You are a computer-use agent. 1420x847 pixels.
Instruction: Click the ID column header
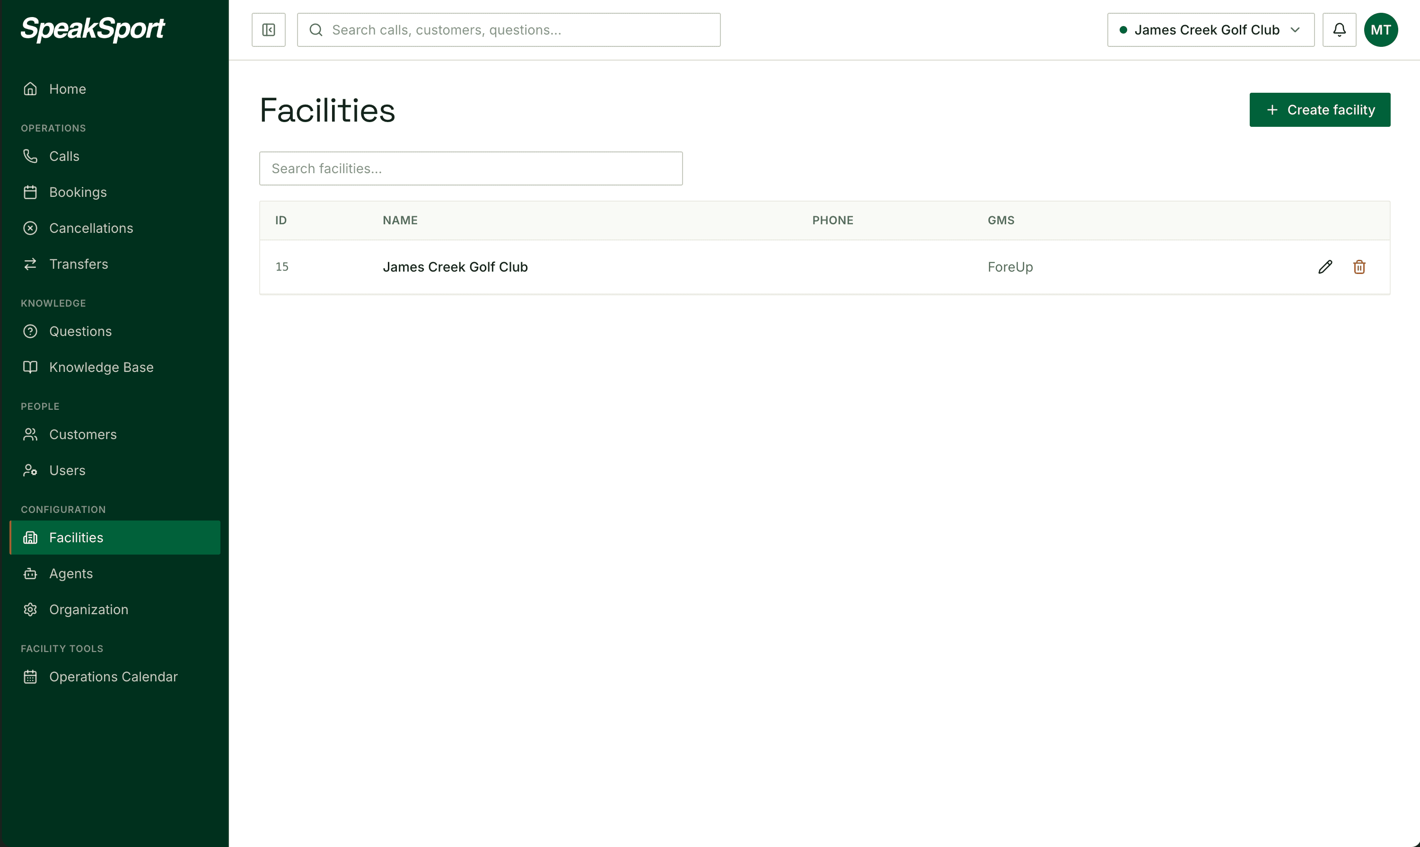[280, 221]
